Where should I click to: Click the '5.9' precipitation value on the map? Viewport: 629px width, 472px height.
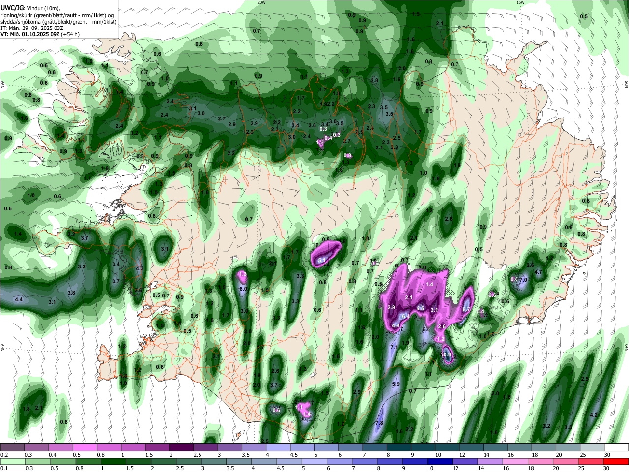[396, 384]
